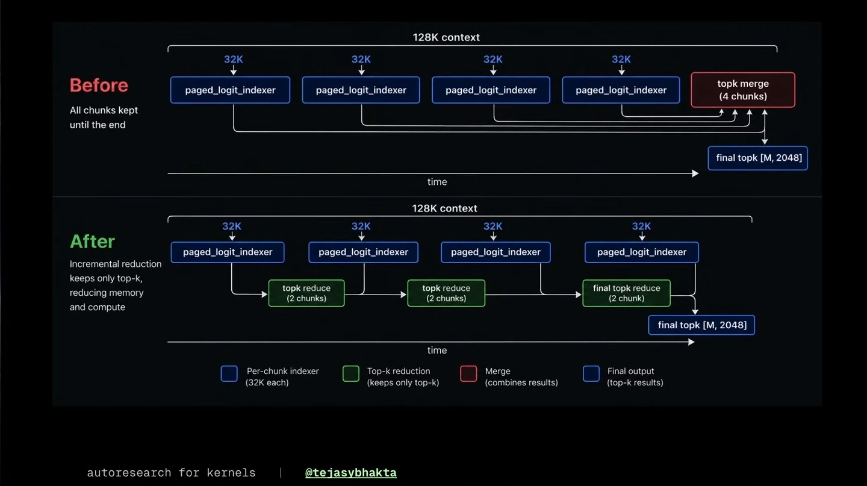Image resolution: width=867 pixels, height=486 pixels.
Task: Click the '128K context' label above After diagram
Action: 444,208
